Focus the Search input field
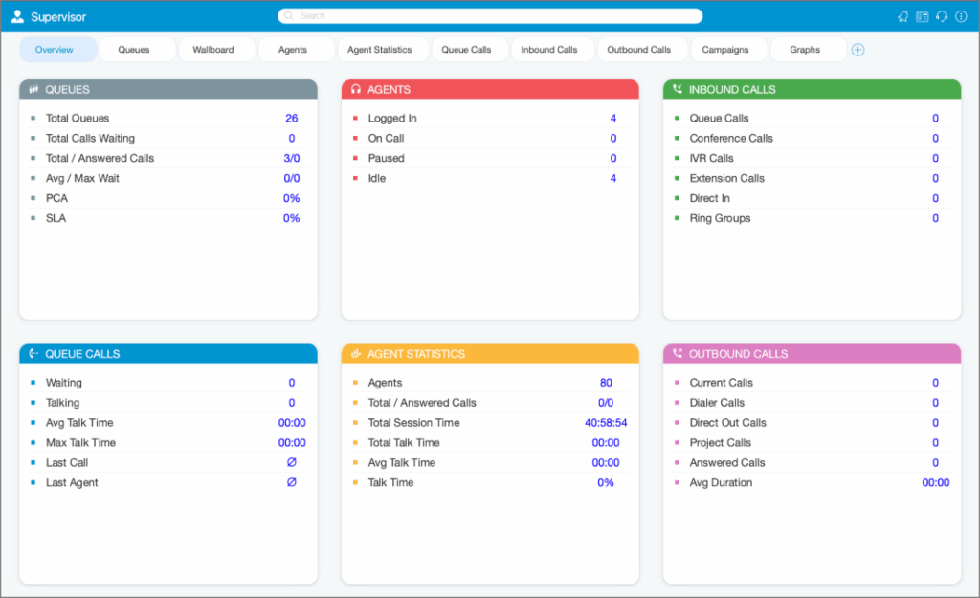Image resolution: width=980 pixels, height=598 pixels. 490,16
